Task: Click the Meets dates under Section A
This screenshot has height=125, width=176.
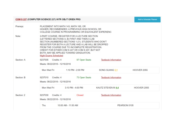Action: (55, 64)
